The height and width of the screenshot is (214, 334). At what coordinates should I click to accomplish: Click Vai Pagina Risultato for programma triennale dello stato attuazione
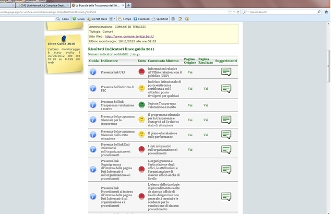point(206,135)
